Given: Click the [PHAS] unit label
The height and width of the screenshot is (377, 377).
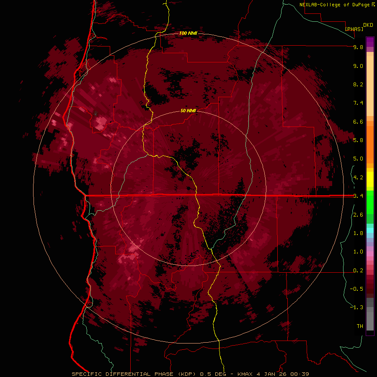Looking at the screenshot, I should [354, 29].
